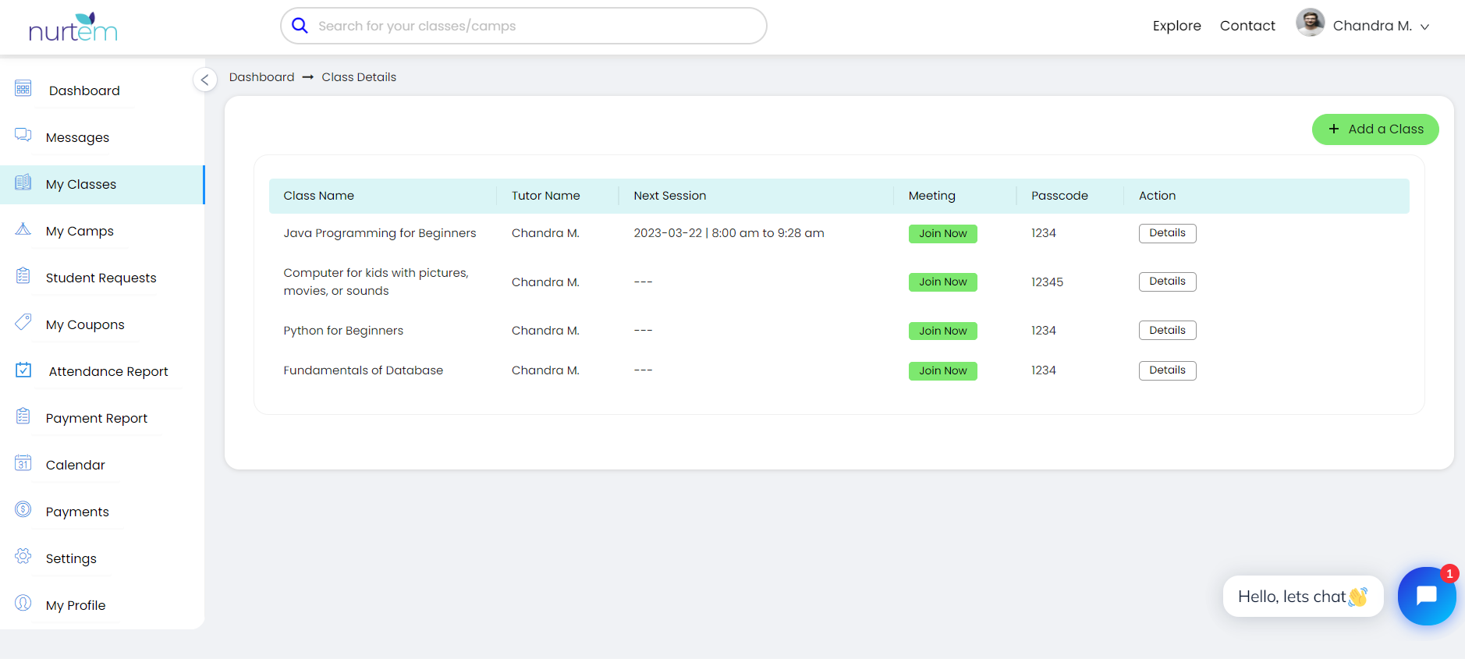Collapse the sidebar with the chevron arrow

[x=204, y=80]
